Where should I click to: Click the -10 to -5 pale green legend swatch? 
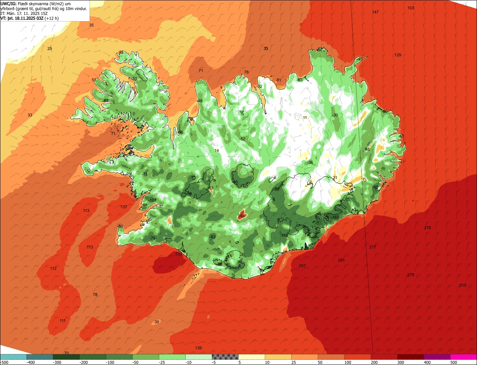point(199,357)
